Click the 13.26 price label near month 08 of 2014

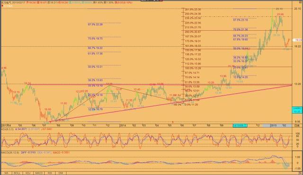click(211, 83)
